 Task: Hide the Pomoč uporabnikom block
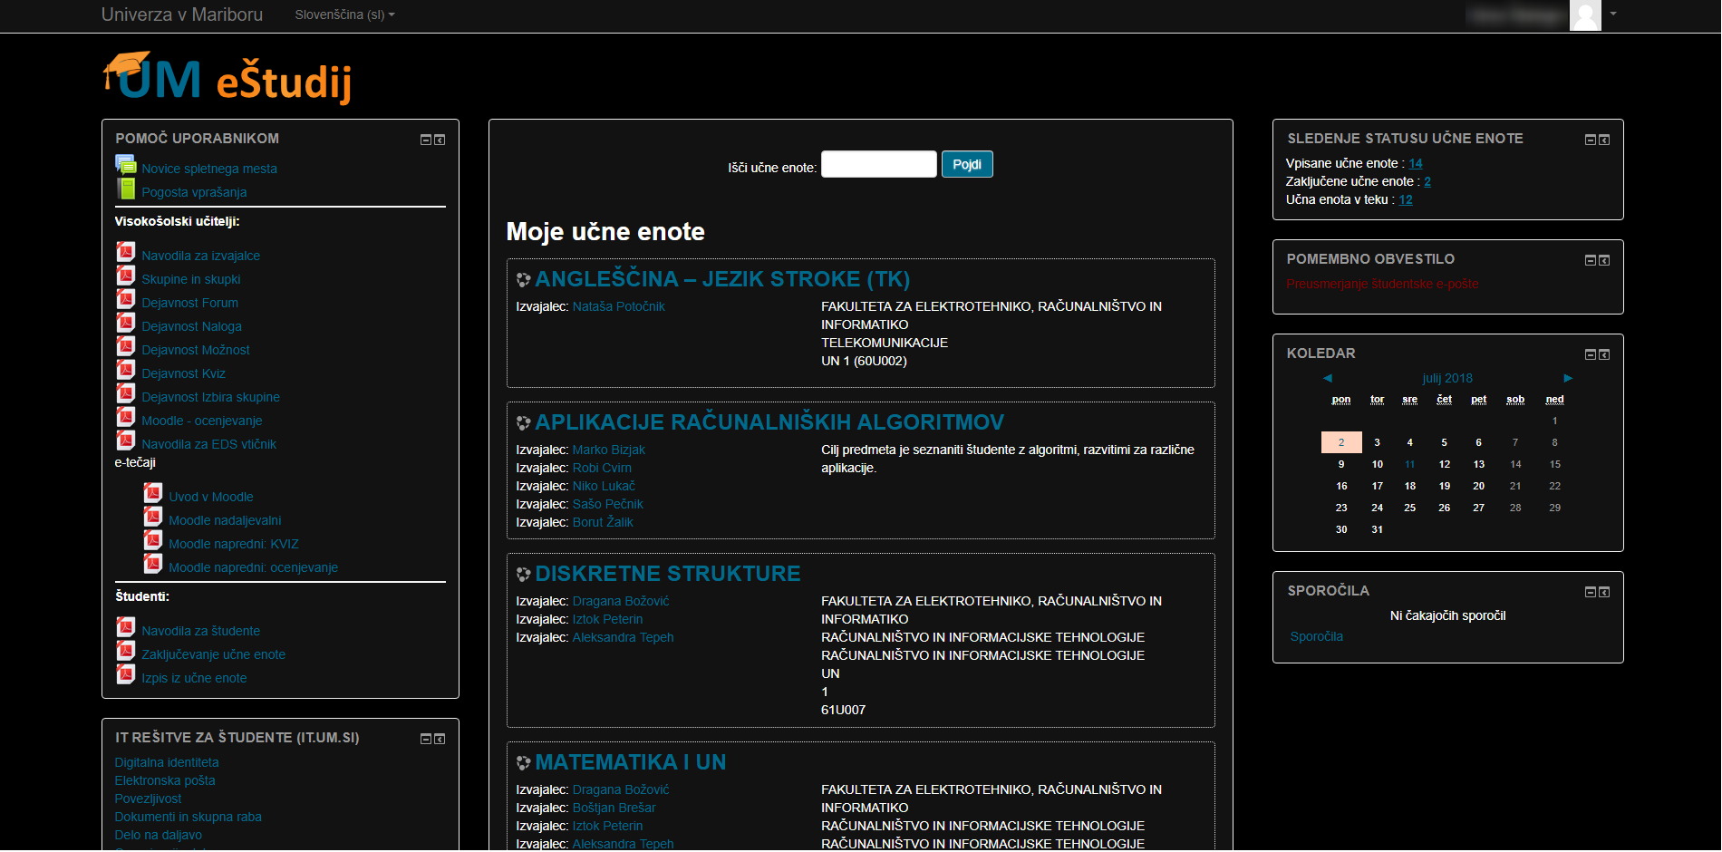click(426, 140)
